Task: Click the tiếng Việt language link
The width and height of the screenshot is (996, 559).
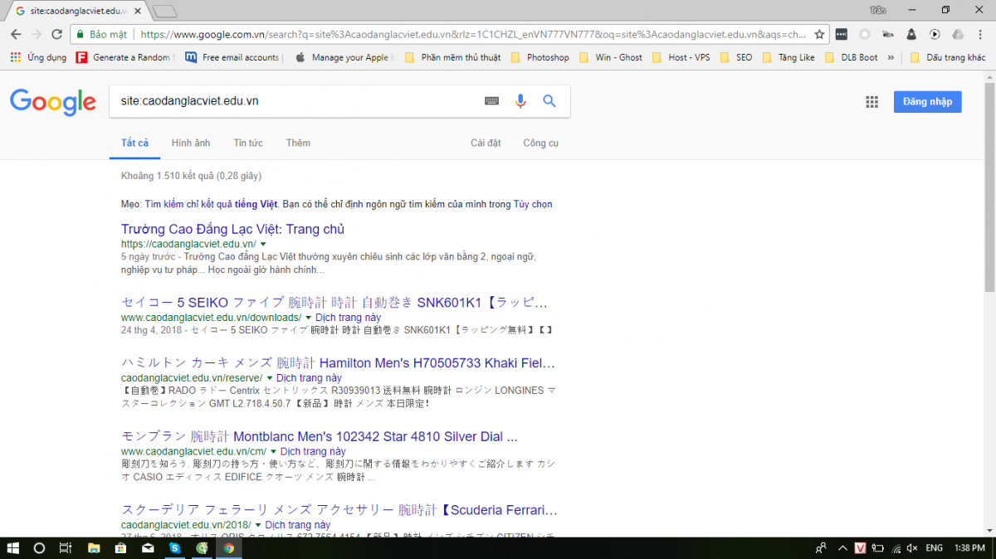Action: [256, 204]
